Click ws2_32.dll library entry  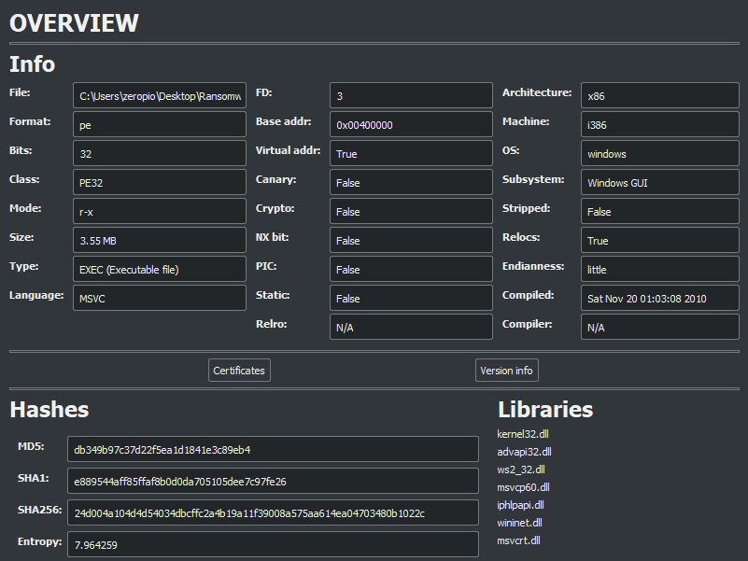pyautogui.click(x=521, y=470)
